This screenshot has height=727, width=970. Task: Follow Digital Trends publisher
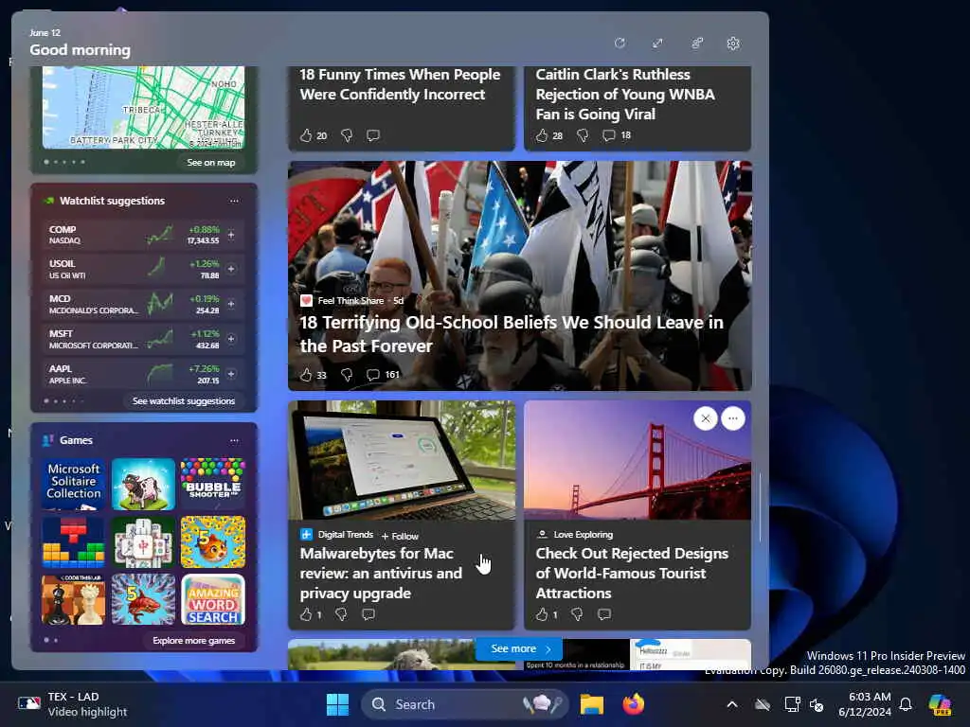coord(401,536)
